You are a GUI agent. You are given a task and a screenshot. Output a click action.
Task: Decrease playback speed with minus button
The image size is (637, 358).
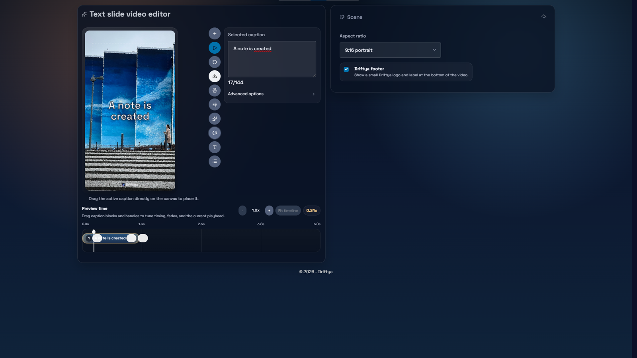[242, 210]
